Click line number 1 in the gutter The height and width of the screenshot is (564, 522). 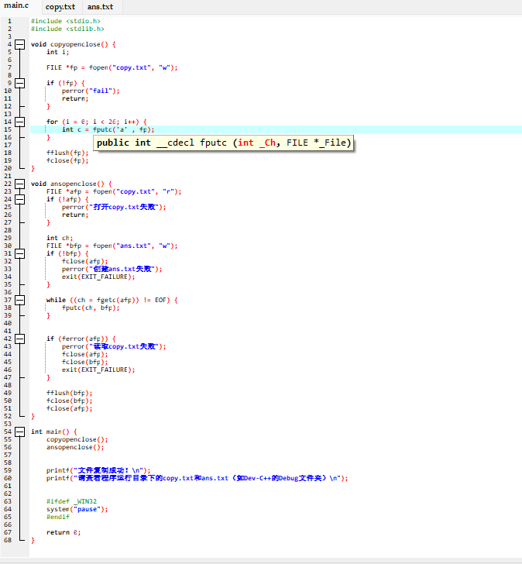[10, 21]
